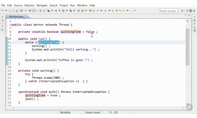Click the Print icon in toolbar

click(17, 11)
